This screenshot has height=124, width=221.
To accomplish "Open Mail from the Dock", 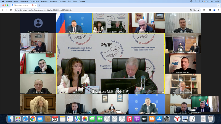I will (x=40, y=119).
